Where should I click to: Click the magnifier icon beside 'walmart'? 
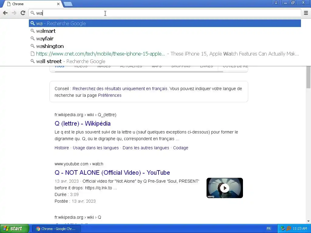click(32, 31)
